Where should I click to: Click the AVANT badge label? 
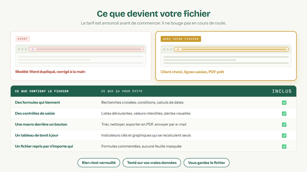[23, 39]
